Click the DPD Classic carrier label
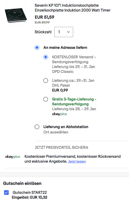The image size is (129, 203). pyautogui.click(x=63, y=72)
